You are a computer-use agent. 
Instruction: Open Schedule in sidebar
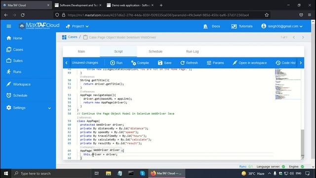(x=17, y=95)
